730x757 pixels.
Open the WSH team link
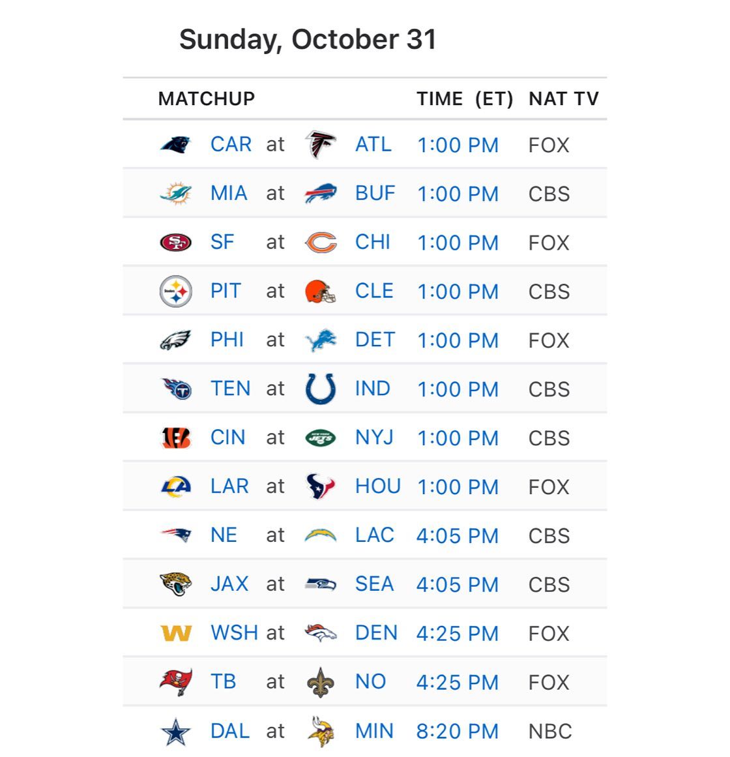(234, 633)
